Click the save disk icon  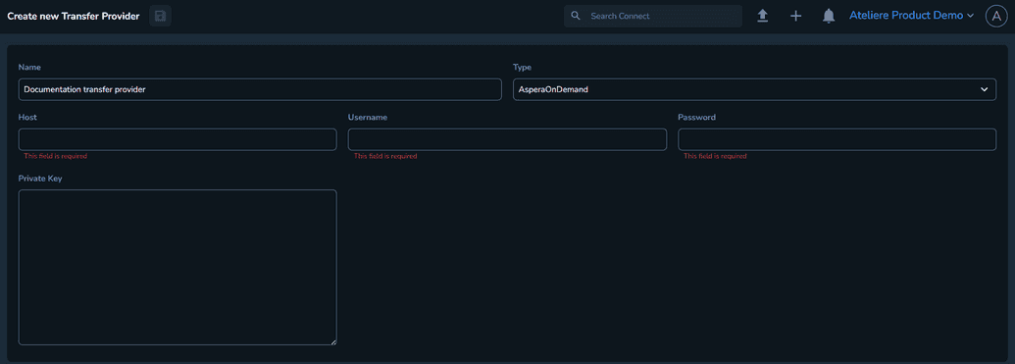160,16
